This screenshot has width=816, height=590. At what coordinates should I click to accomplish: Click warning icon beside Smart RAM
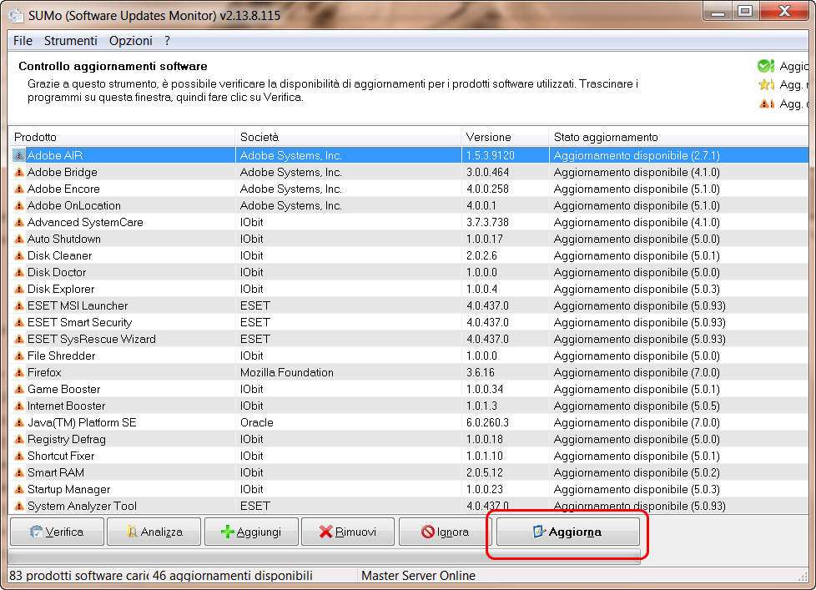click(x=19, y=472)
